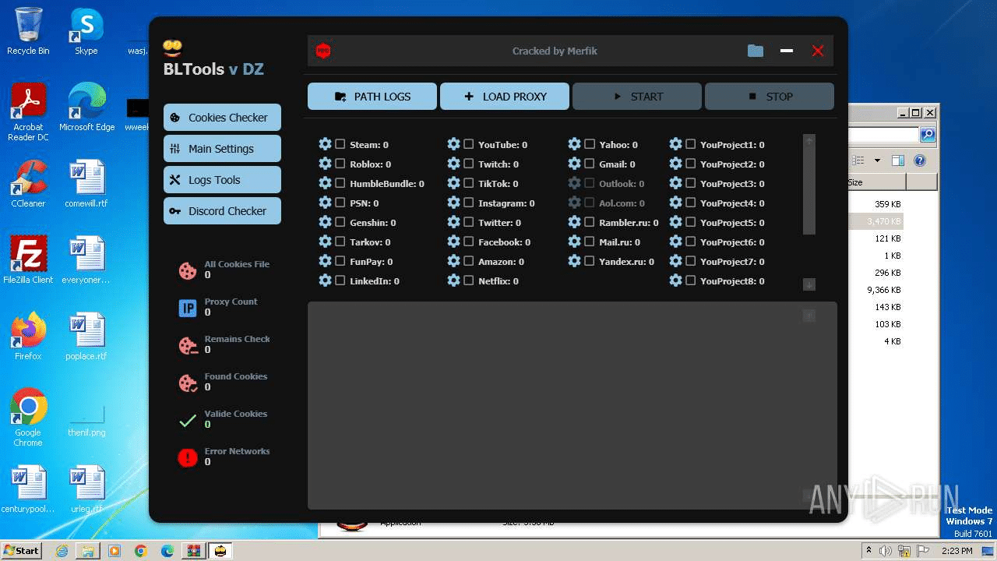Click the gear icon beside HumbleBundle

(325, 183)
